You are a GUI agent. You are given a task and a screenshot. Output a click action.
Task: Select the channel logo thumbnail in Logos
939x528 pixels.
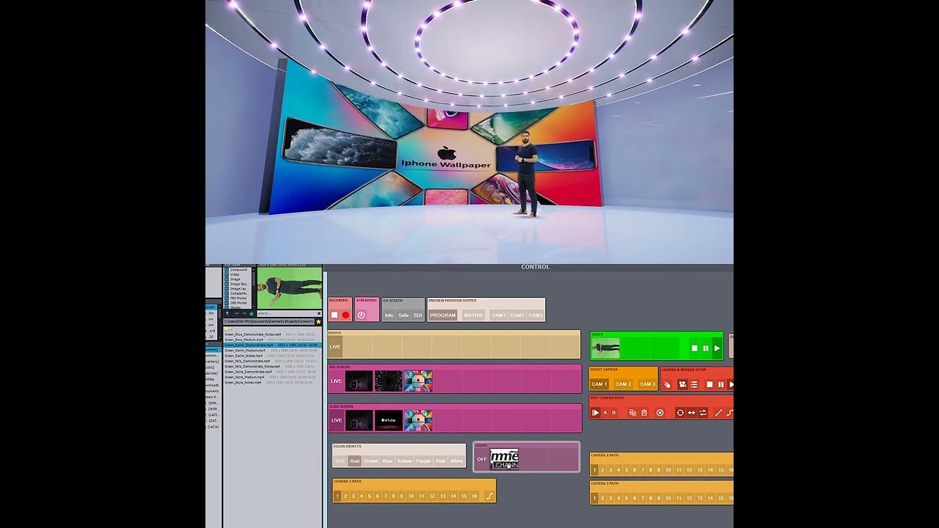click(504, 460)
